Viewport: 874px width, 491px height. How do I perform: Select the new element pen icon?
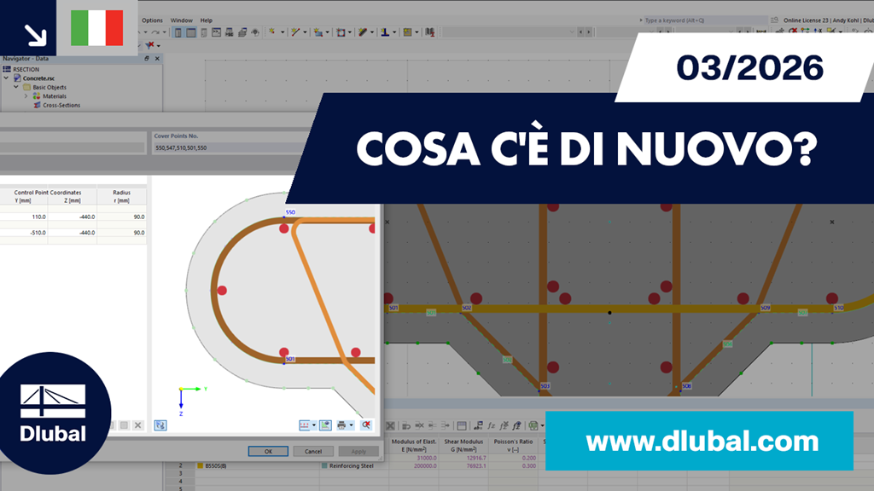click(363, 32)
